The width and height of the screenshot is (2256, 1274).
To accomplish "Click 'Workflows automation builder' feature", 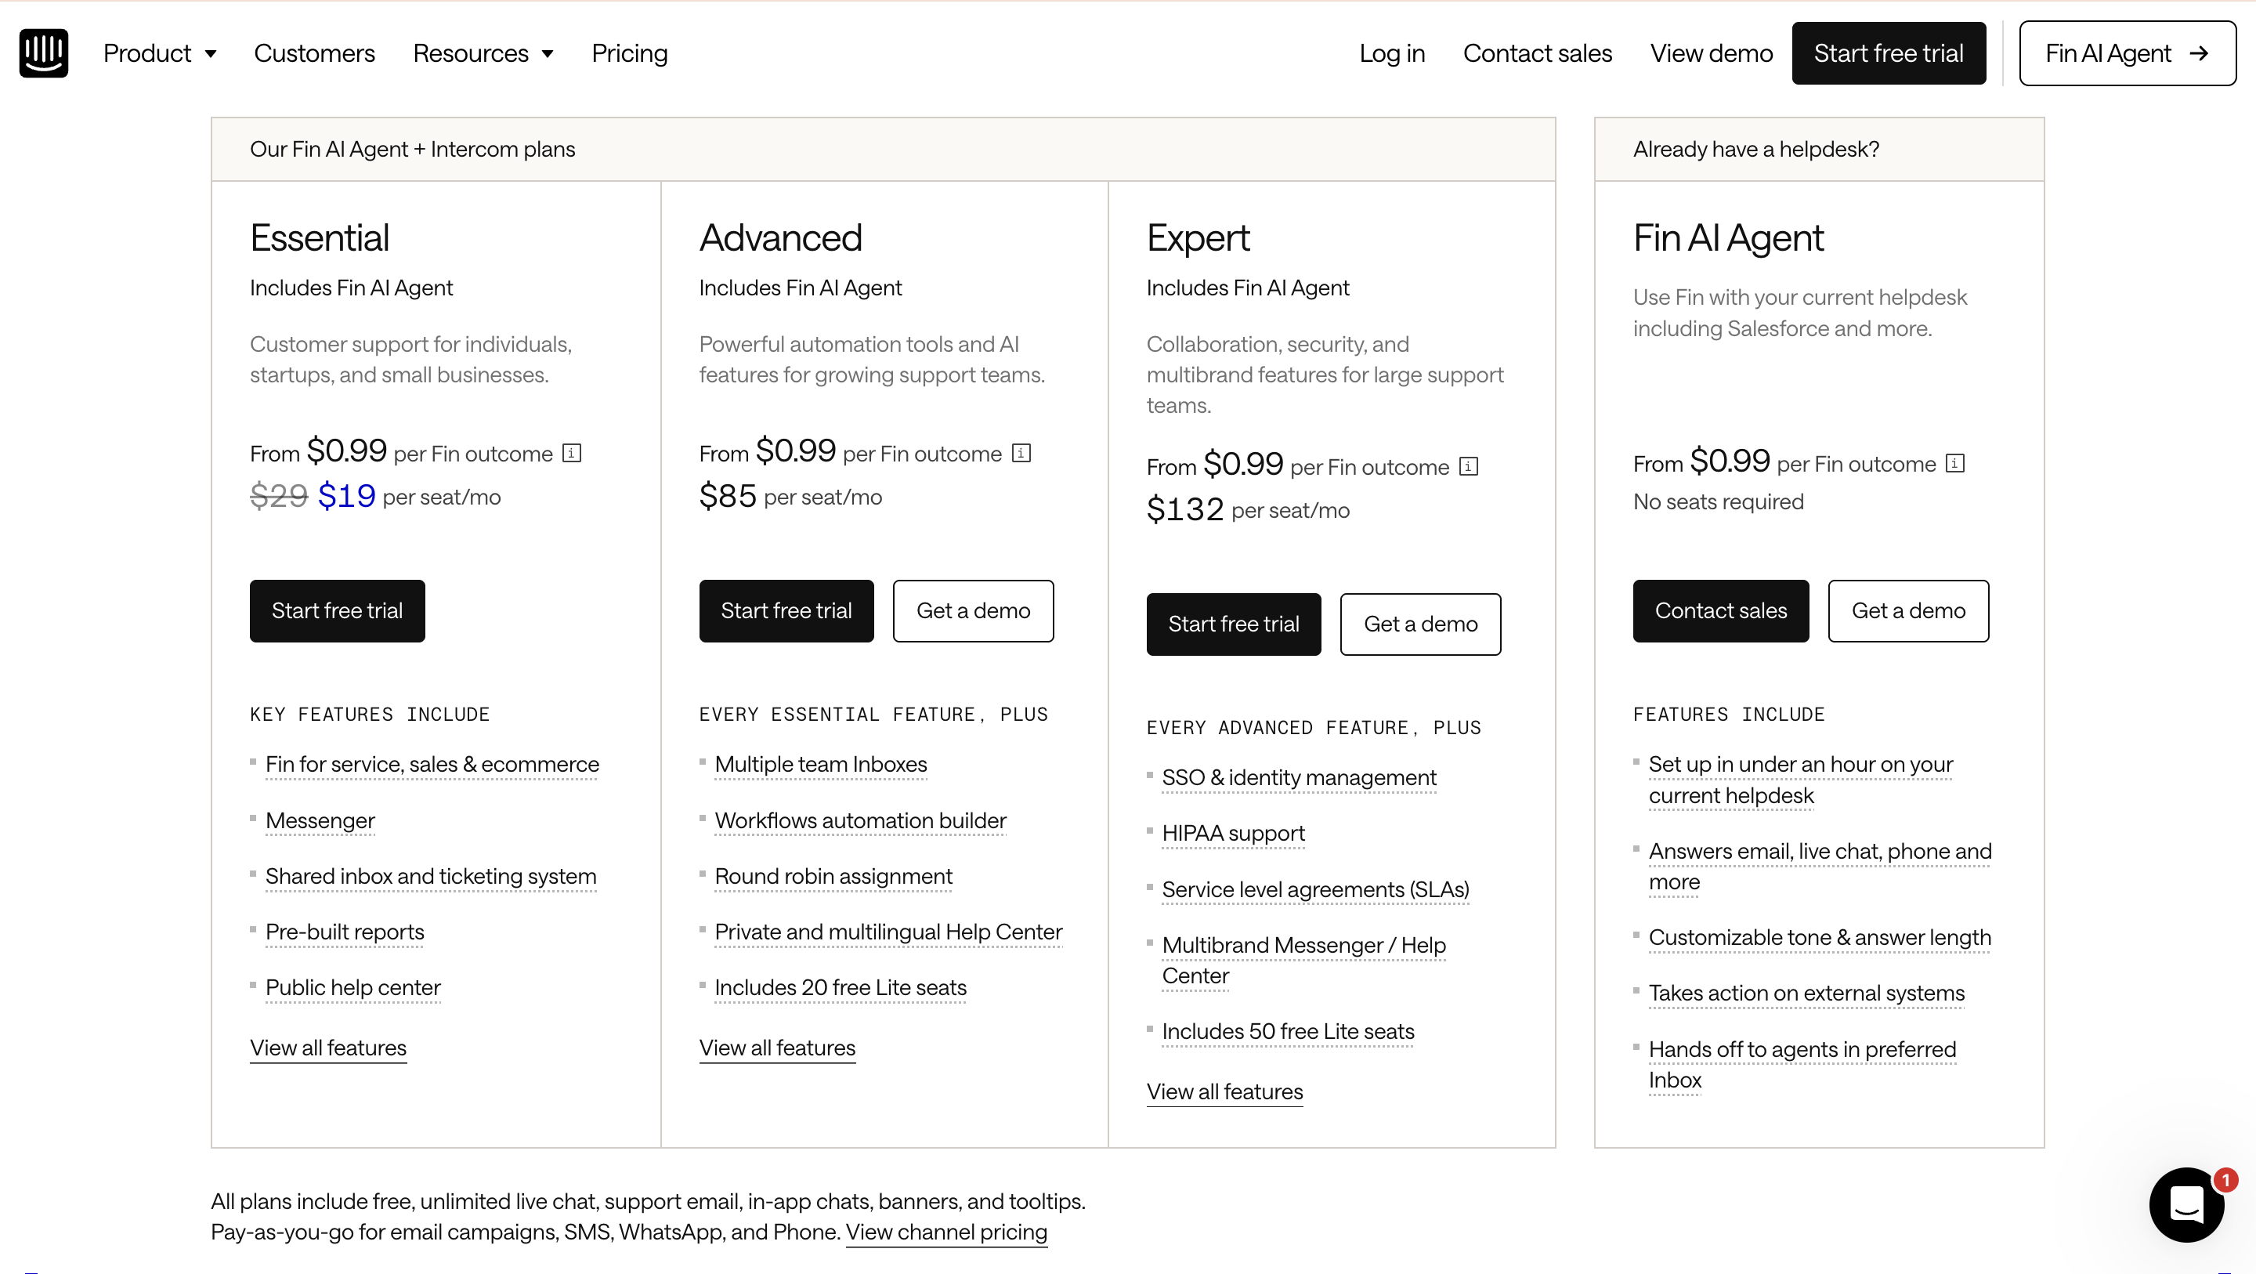I will pos(860,821).
